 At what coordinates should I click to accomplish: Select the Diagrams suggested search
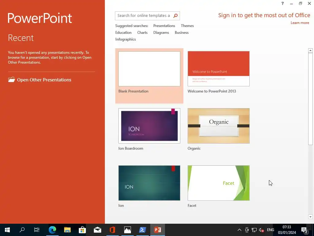(161, 33)
